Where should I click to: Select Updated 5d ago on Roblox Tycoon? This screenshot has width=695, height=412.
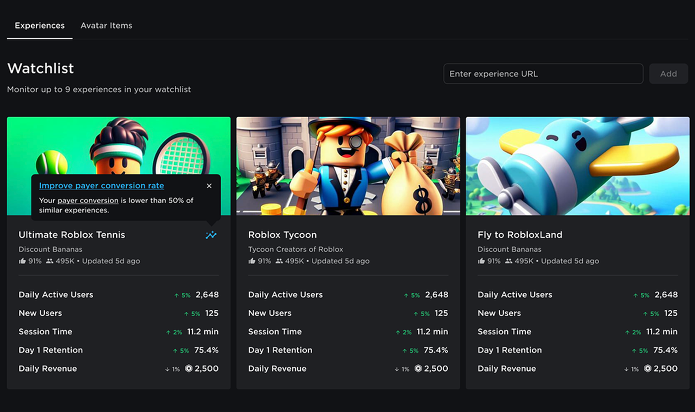(341, 261)
